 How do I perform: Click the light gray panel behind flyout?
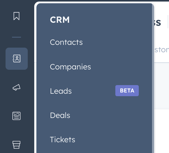click(x=162, y=86)
